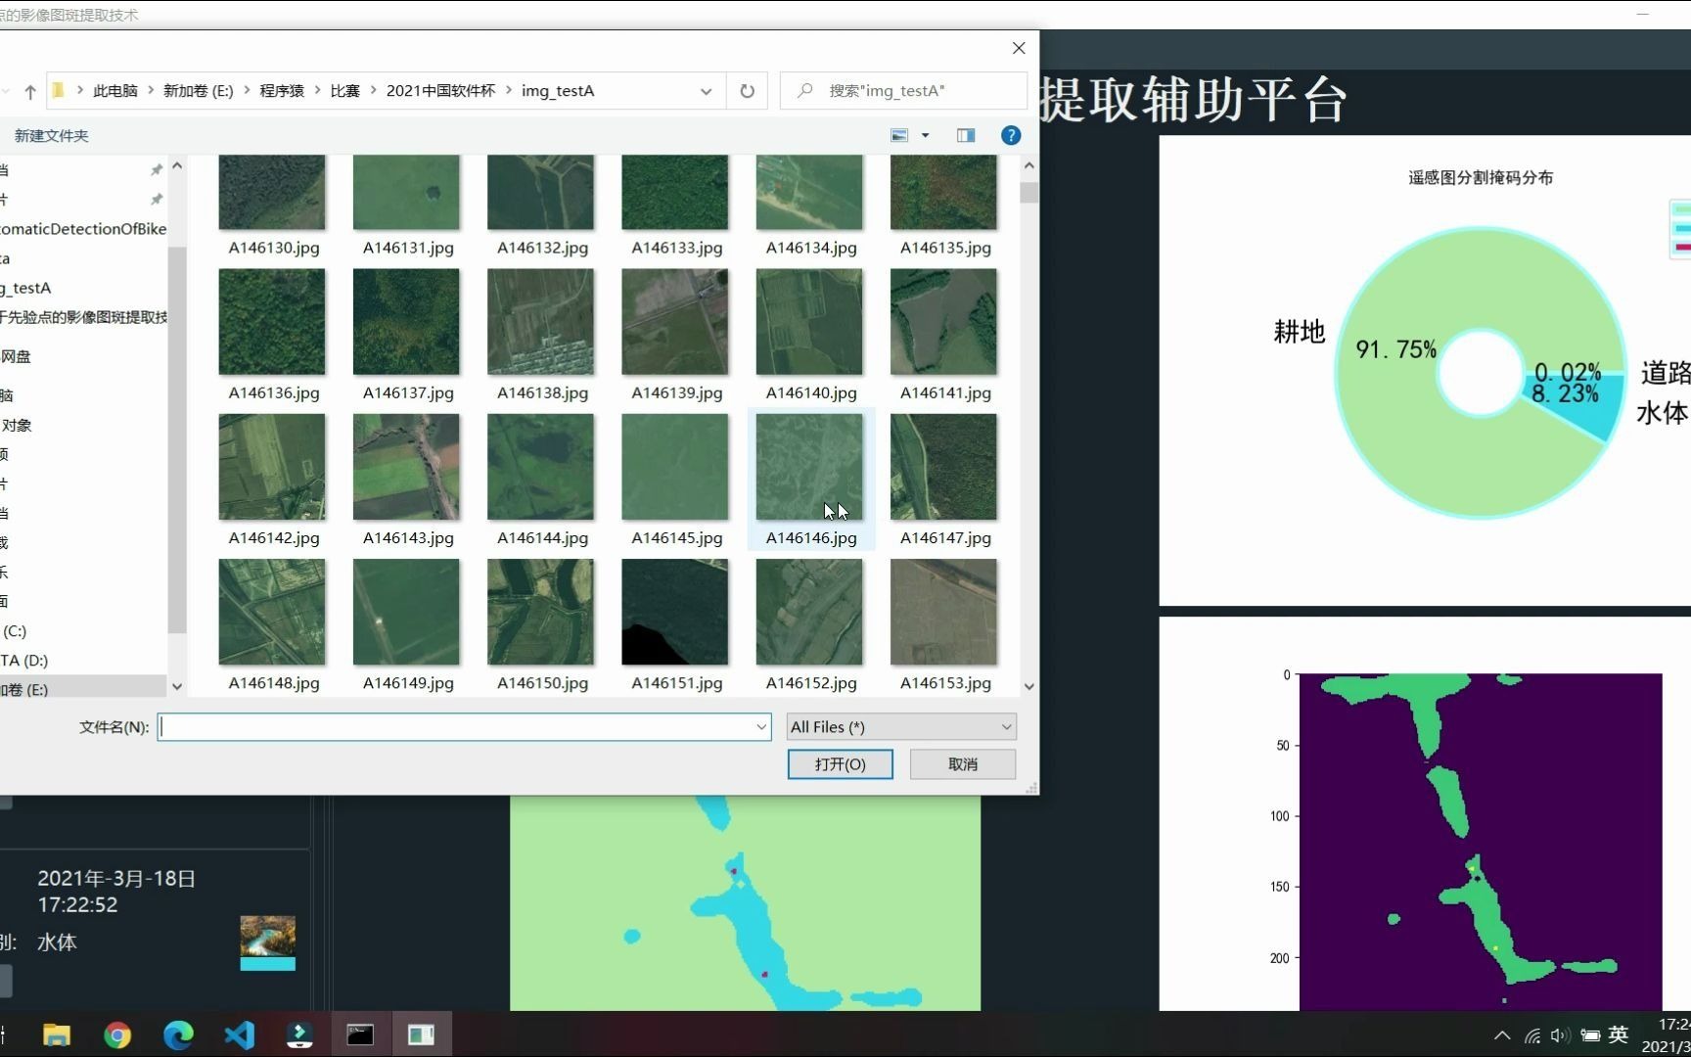The image size is (1691, 1057).
Task: Select TA (D:) drive in navigation pane
Action: click(x=24, y=661)
